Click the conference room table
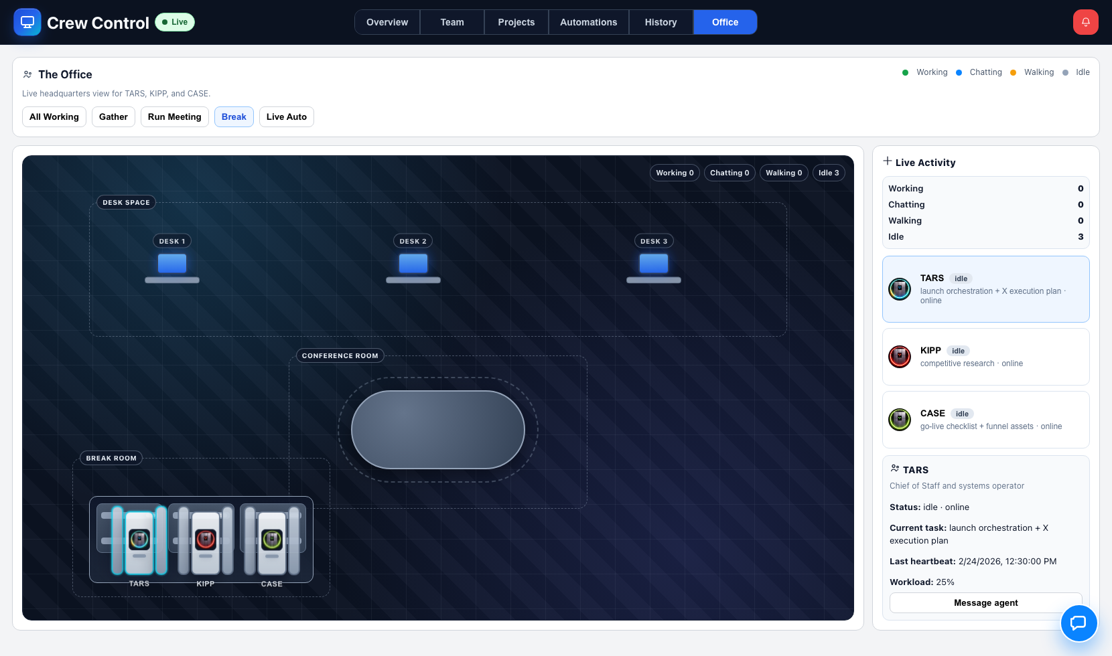Viewport: 1112px width, 656px height. 438,430
